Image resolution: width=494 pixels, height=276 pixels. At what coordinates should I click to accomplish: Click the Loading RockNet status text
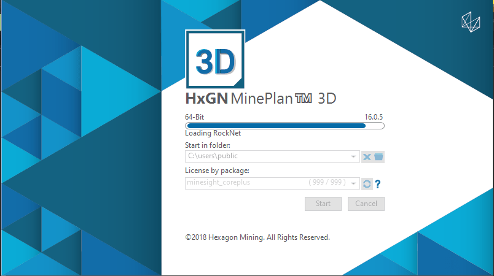pos(213,133)
